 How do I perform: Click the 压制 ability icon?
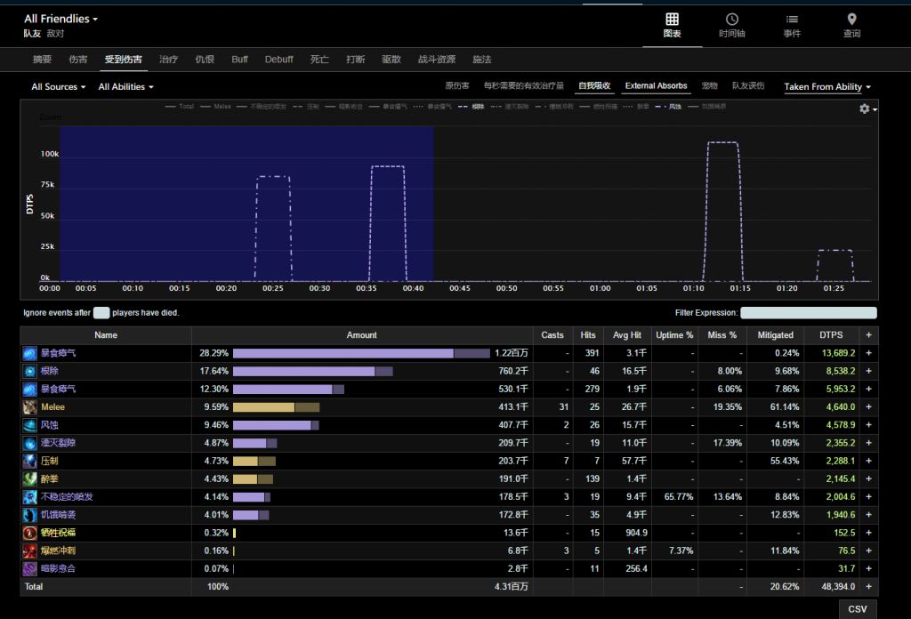[29, 461]
